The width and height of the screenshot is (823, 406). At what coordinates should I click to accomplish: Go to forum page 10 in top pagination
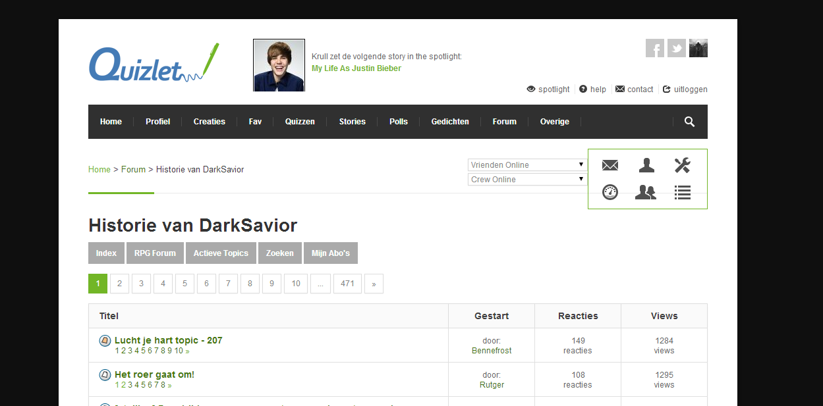tap(296, 284)
